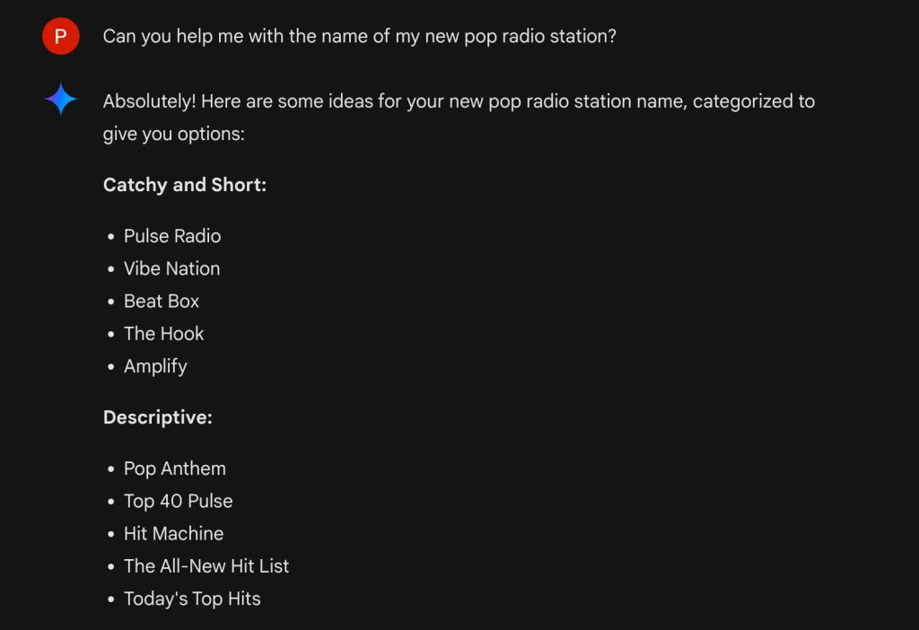Select the "Pulse Radio" suggestion
The image size is (919, 630).
pos(172,236)
